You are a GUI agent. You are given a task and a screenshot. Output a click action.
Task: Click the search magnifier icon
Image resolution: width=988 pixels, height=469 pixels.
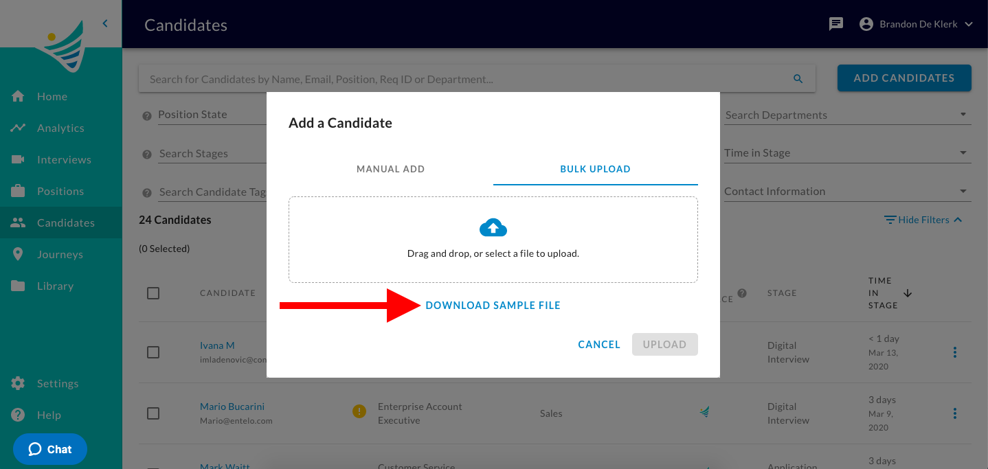(x=798, y=79)
